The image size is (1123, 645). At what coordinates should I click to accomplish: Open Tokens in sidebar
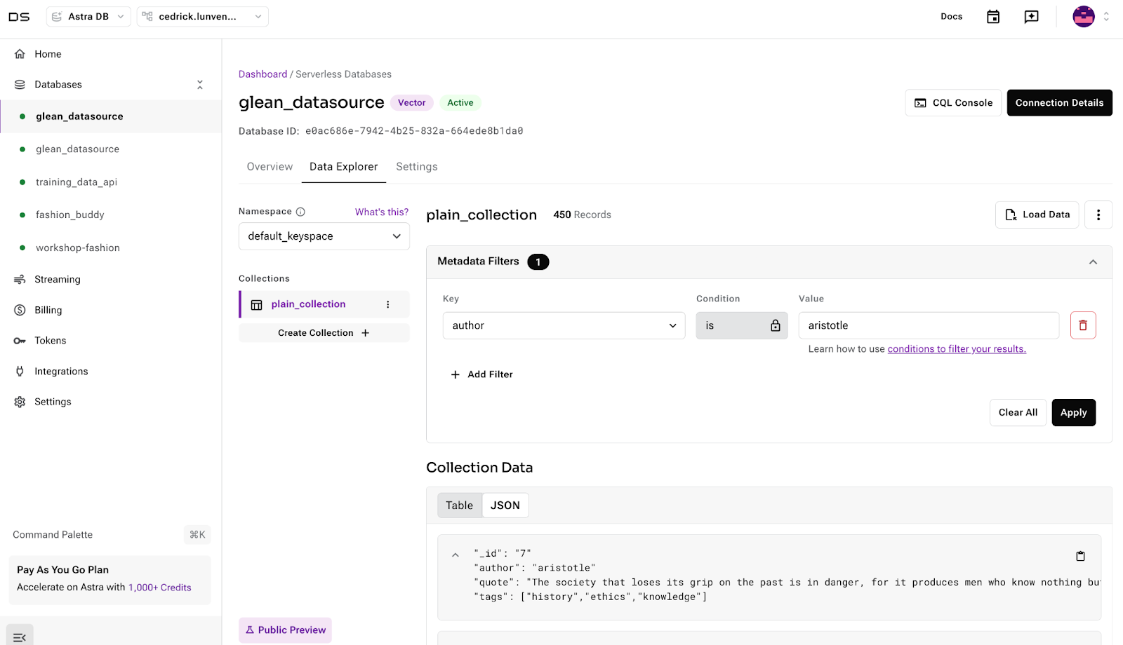(51, 341)
